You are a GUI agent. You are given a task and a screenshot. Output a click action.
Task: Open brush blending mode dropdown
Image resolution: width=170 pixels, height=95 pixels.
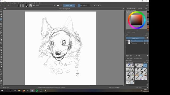coord(44,6)
